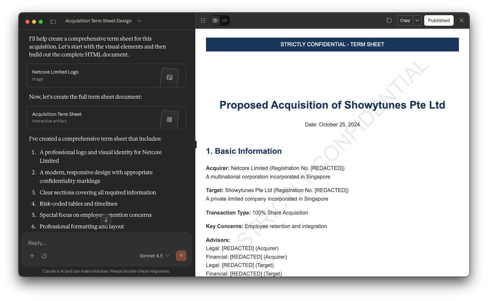Send message with orange arrow button
The height and width of the screenshot is (301, 488).
point(181,256)
